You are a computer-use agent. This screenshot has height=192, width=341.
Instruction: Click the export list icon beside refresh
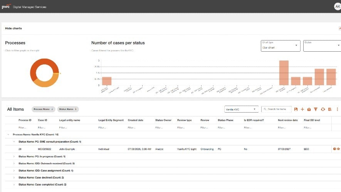[330, 109]
